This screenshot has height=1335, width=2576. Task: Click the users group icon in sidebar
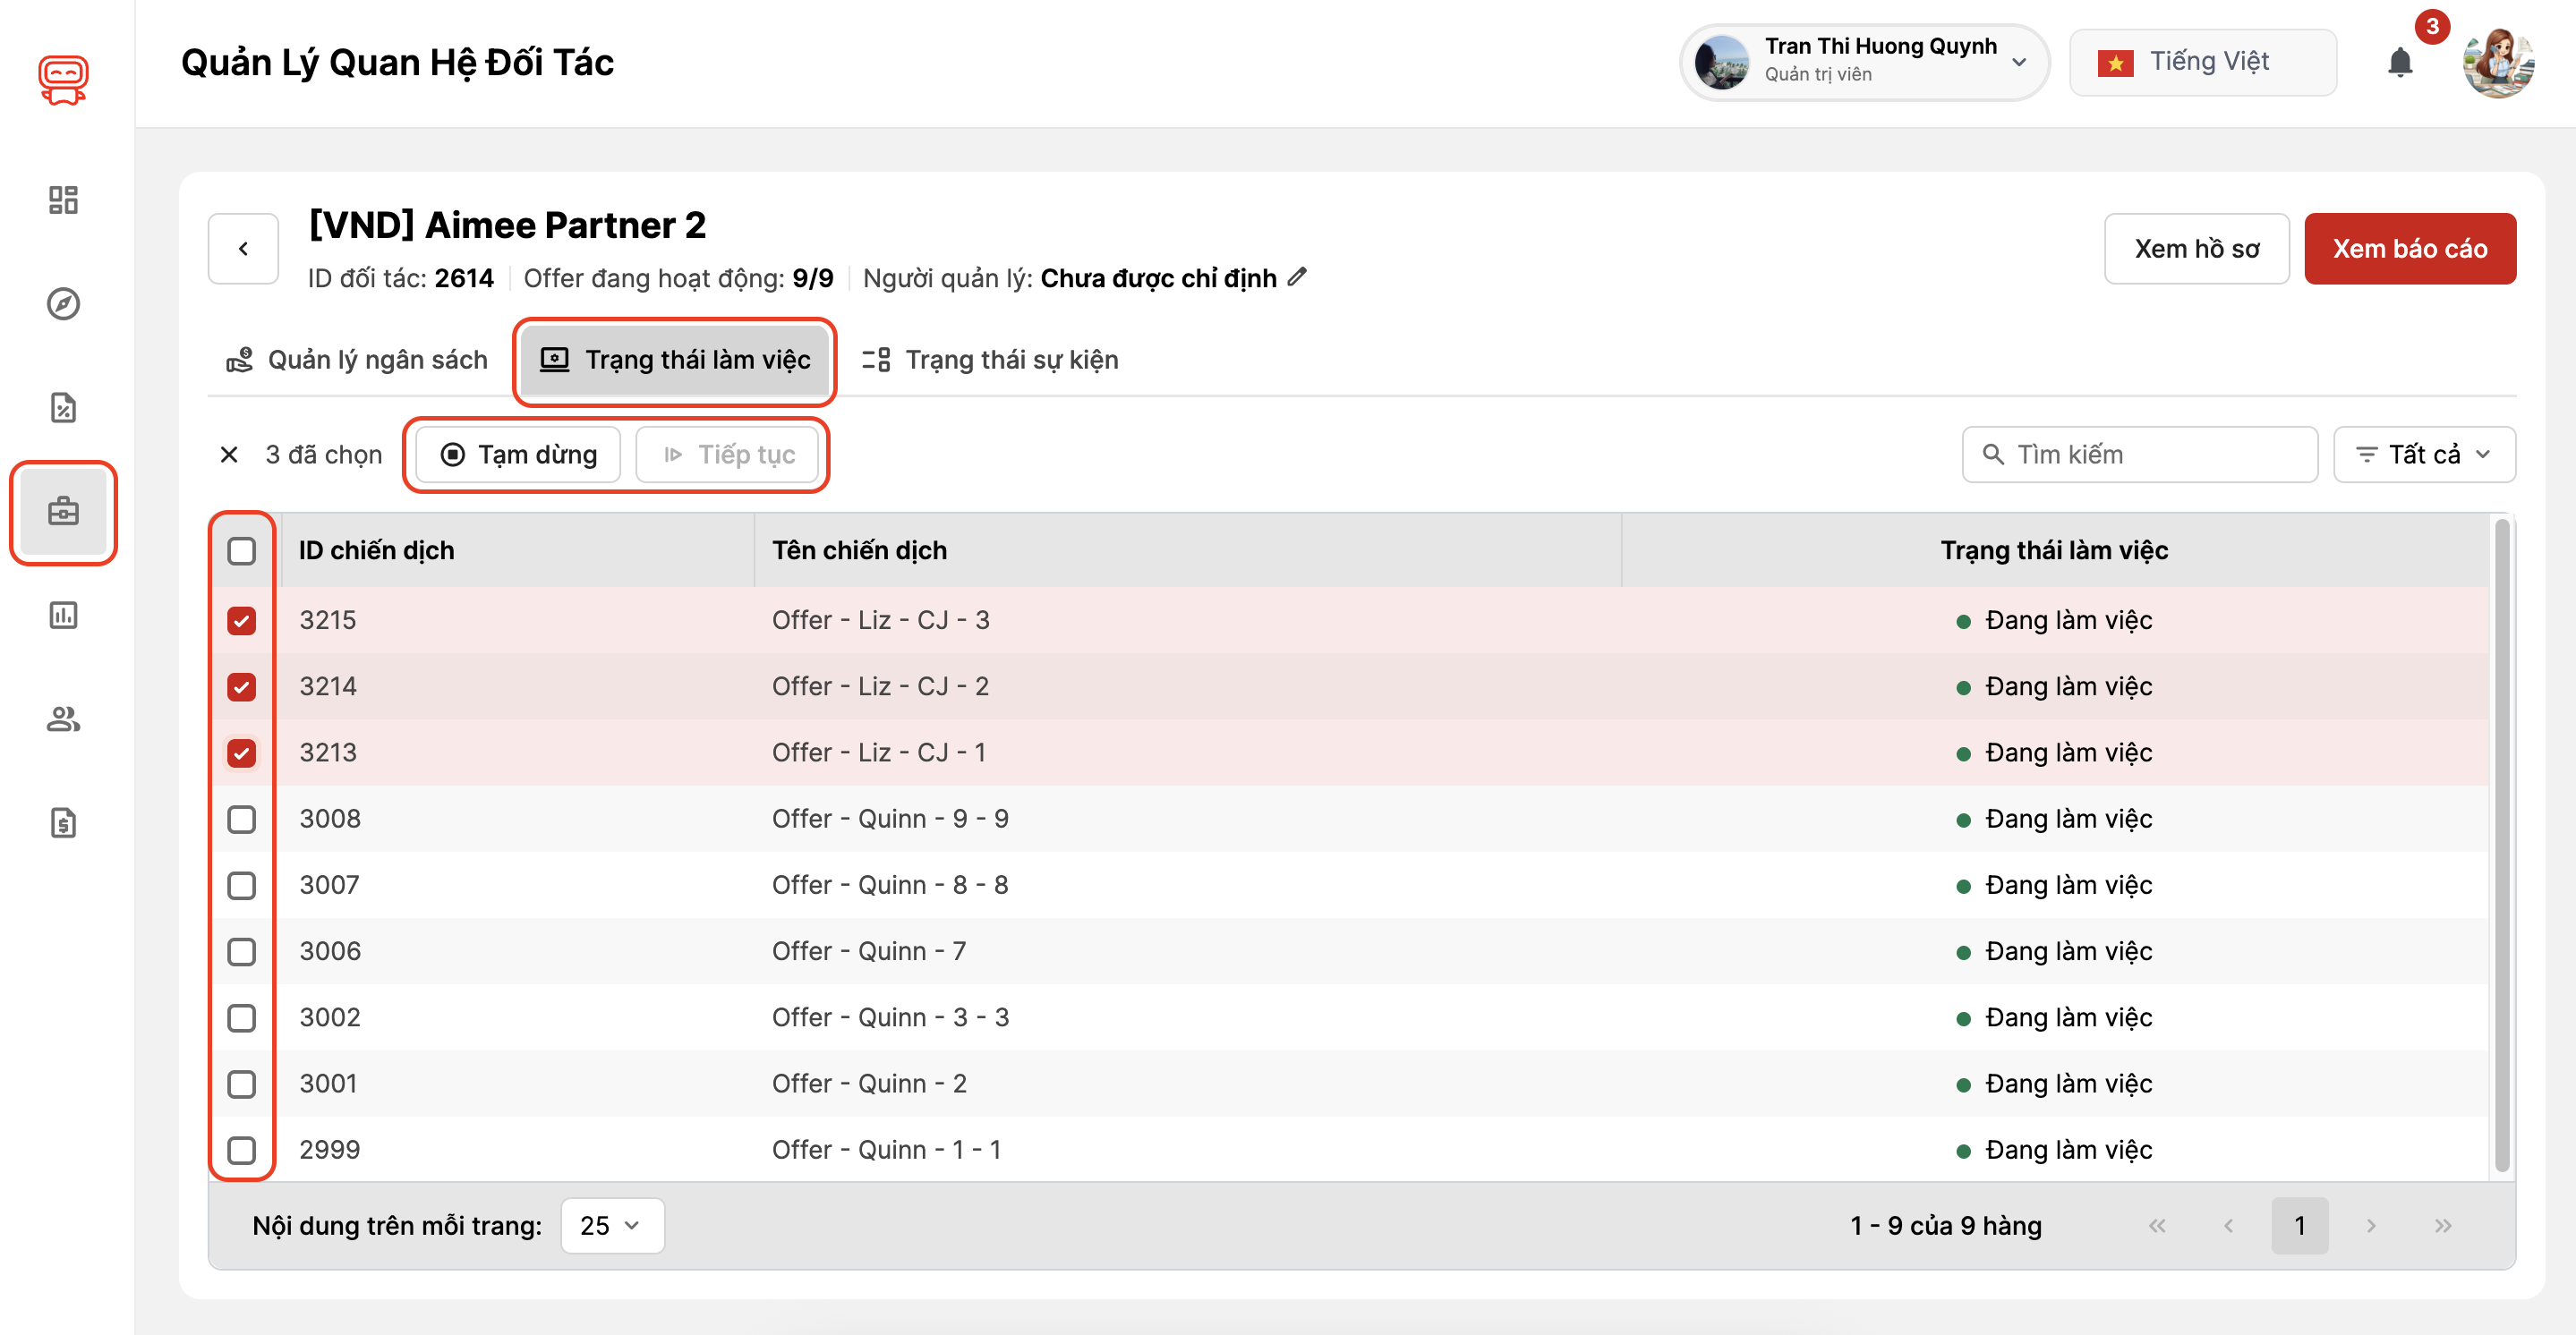[63, 719]
